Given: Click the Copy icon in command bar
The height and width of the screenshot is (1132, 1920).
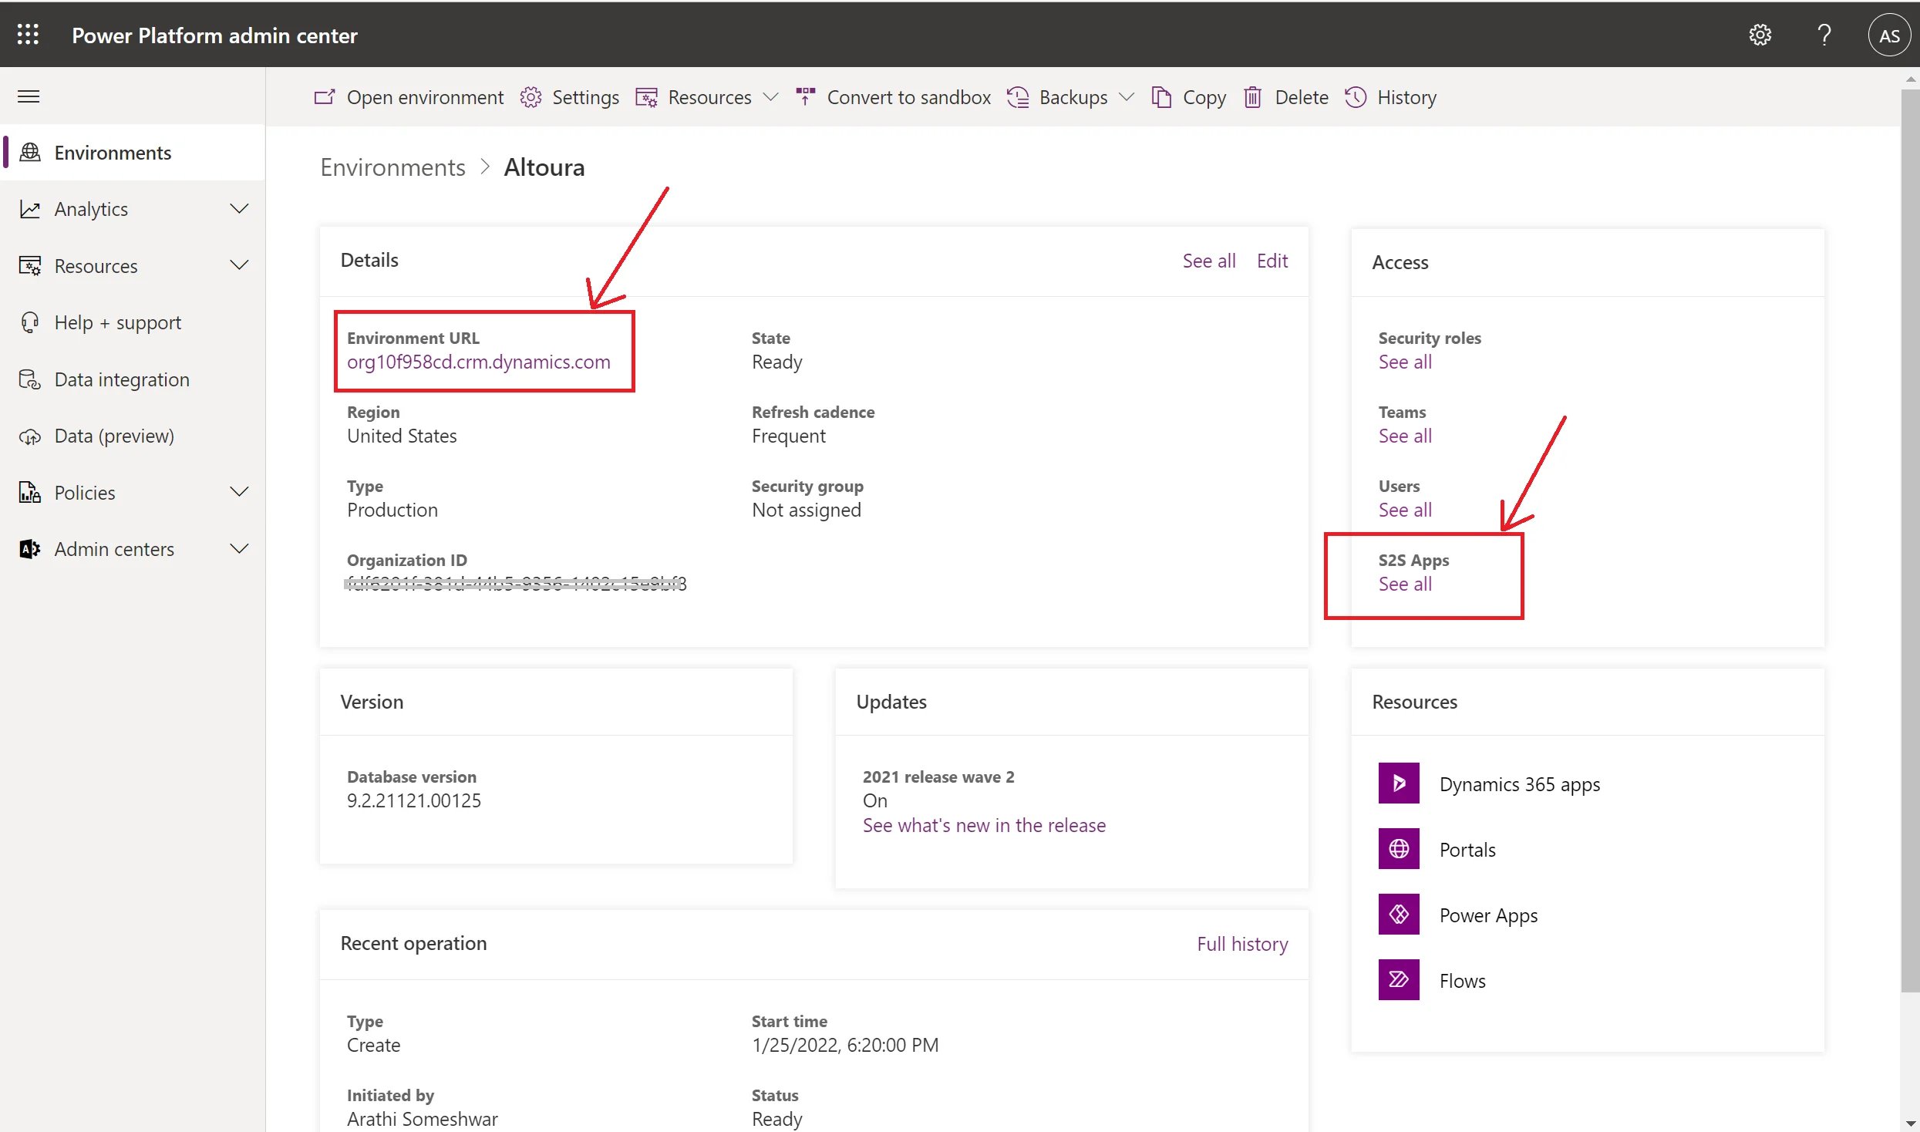Looking at the screenshot, I should (1161, 97).
